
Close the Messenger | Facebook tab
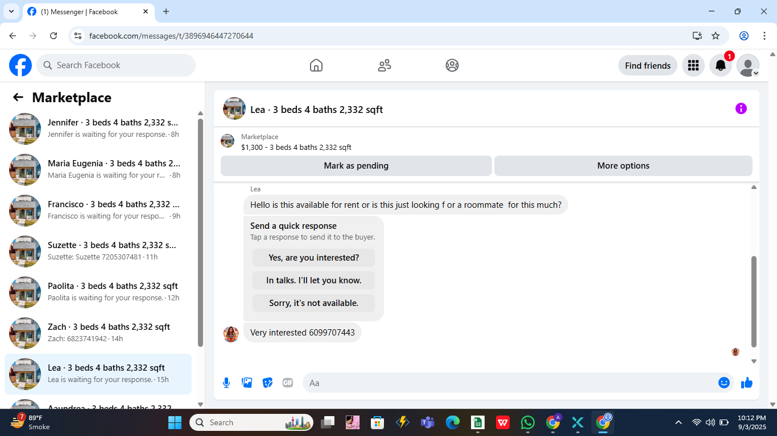146,11
